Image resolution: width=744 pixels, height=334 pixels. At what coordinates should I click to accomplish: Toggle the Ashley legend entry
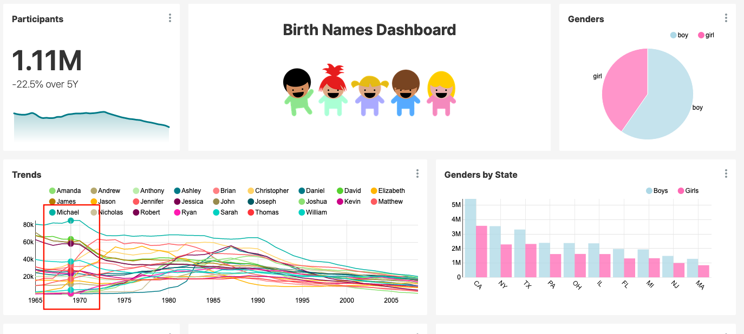[x=187, y=191]
